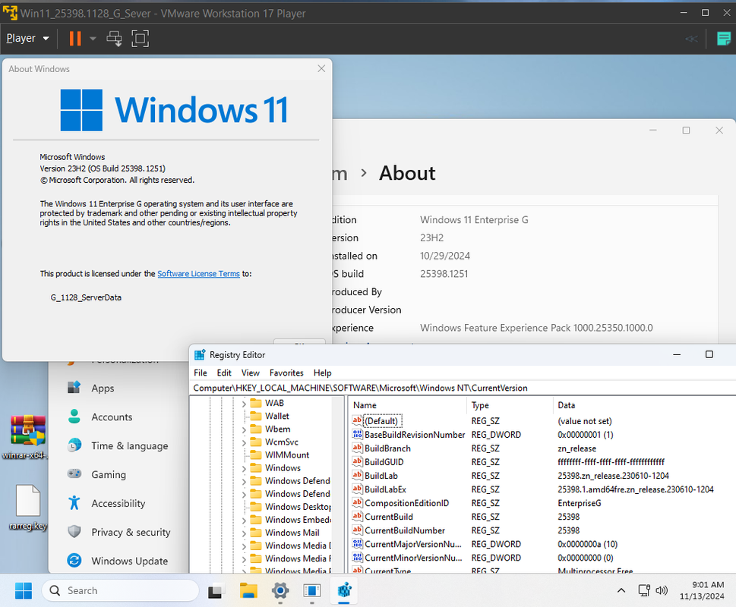This screenshot has height=607, width=736.
Task: Open volume control in system tray
Action: click(662, 590)
